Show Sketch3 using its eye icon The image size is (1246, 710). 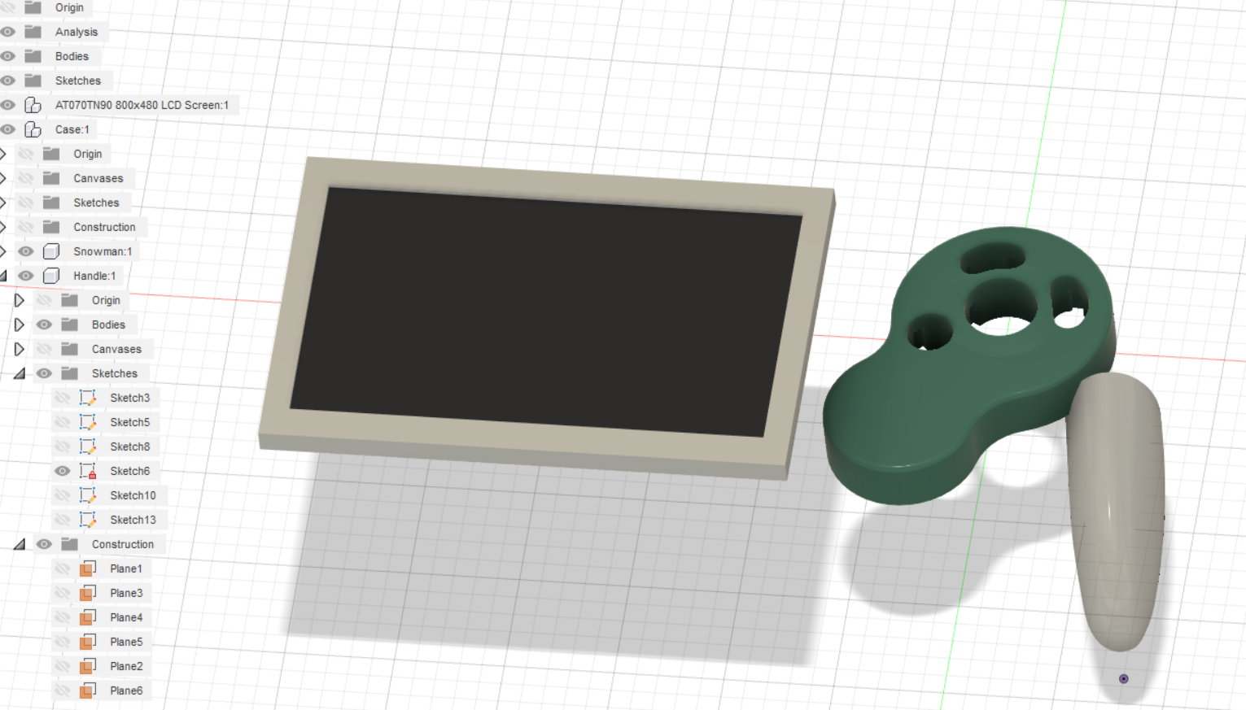click(63, 398)
